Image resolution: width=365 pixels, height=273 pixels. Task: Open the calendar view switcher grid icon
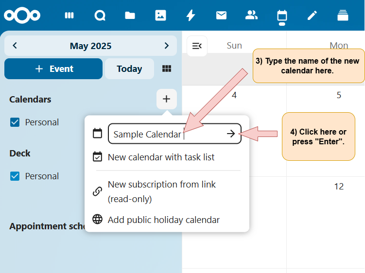(167, 69)
